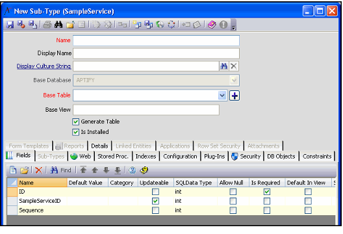The image size is (343, 234).
Task: Open the Stored Proc. tab
Action: pyautogui.click(x=113, y=157)
